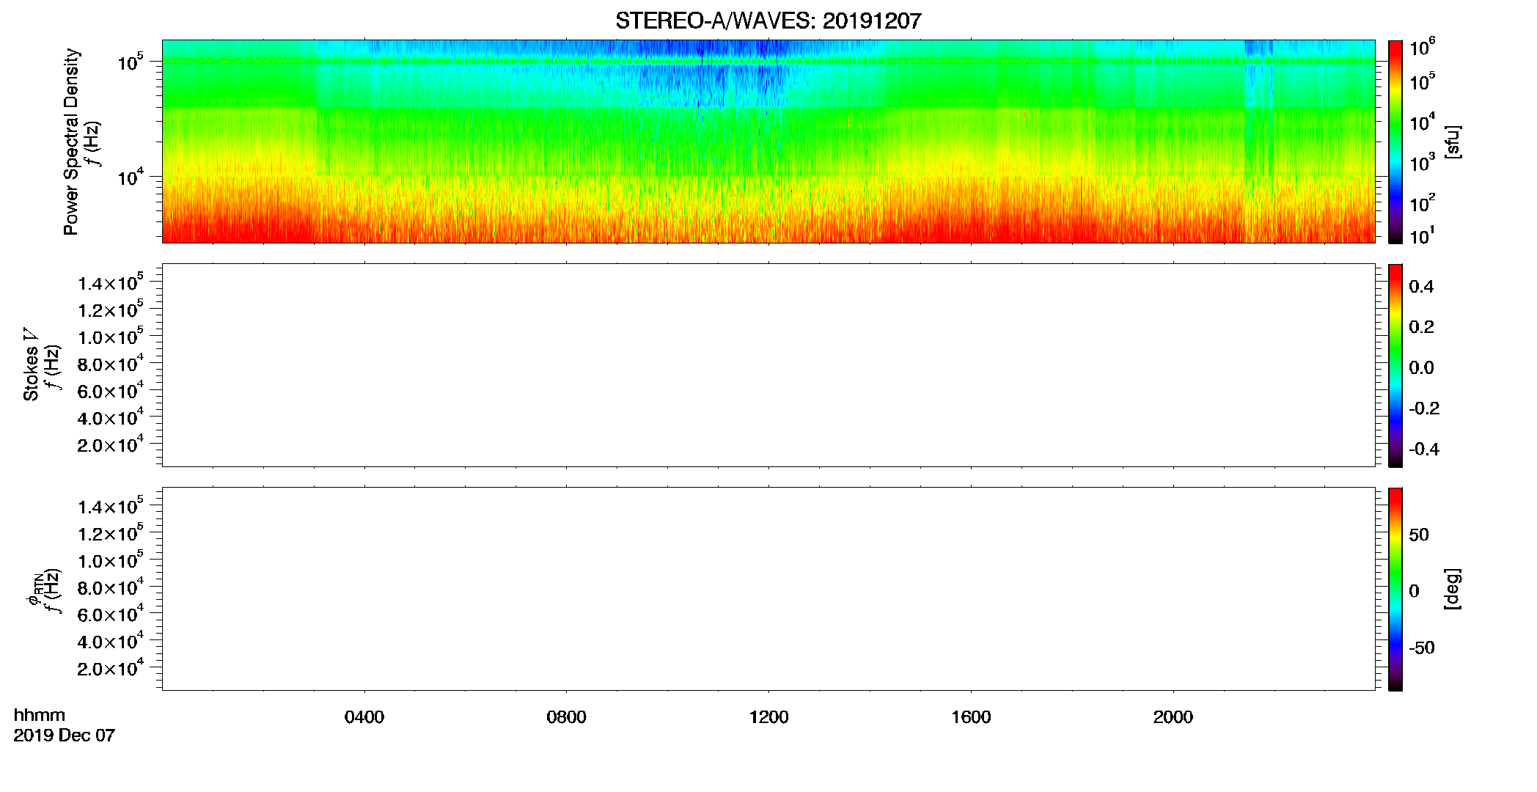
Task: Click the Stokes V colorbar
Action: pyautogui.click(x=1395, y=365)
